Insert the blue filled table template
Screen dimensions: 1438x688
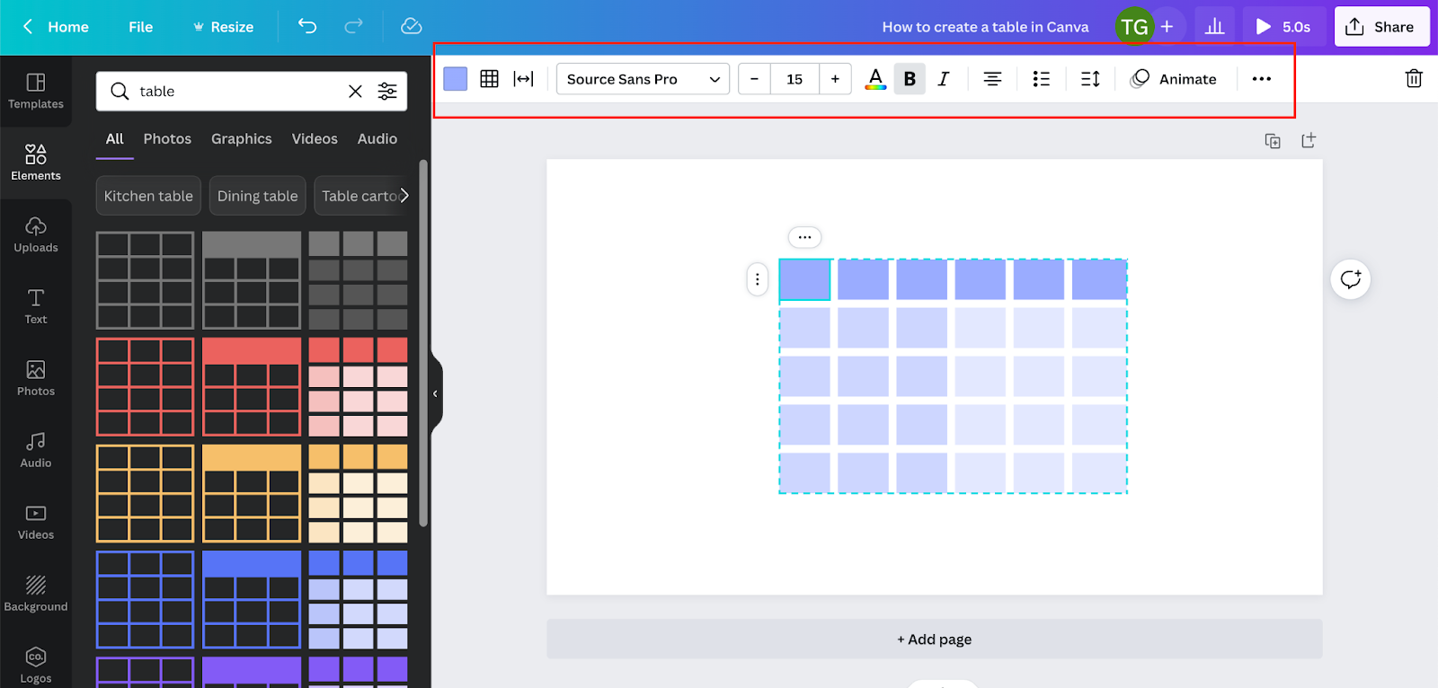(x=358, y=600)
